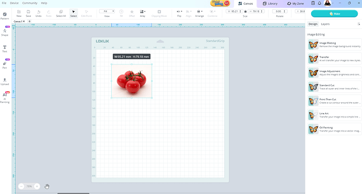362x194 pixels.
Task: Select the Design panel tab
Action: pos(313,24)
